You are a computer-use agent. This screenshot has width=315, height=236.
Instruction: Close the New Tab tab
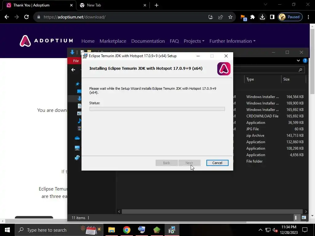(x=145, y=5)
